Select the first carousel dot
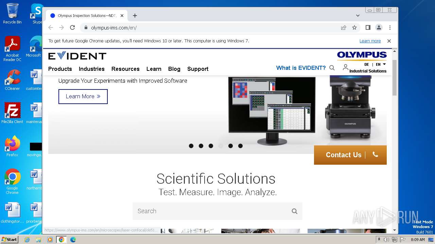435x244 pixels. coord(191,146)
